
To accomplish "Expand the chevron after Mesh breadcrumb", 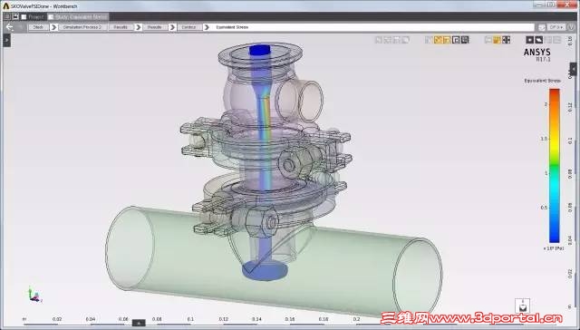I will click(x=54, y=27).
